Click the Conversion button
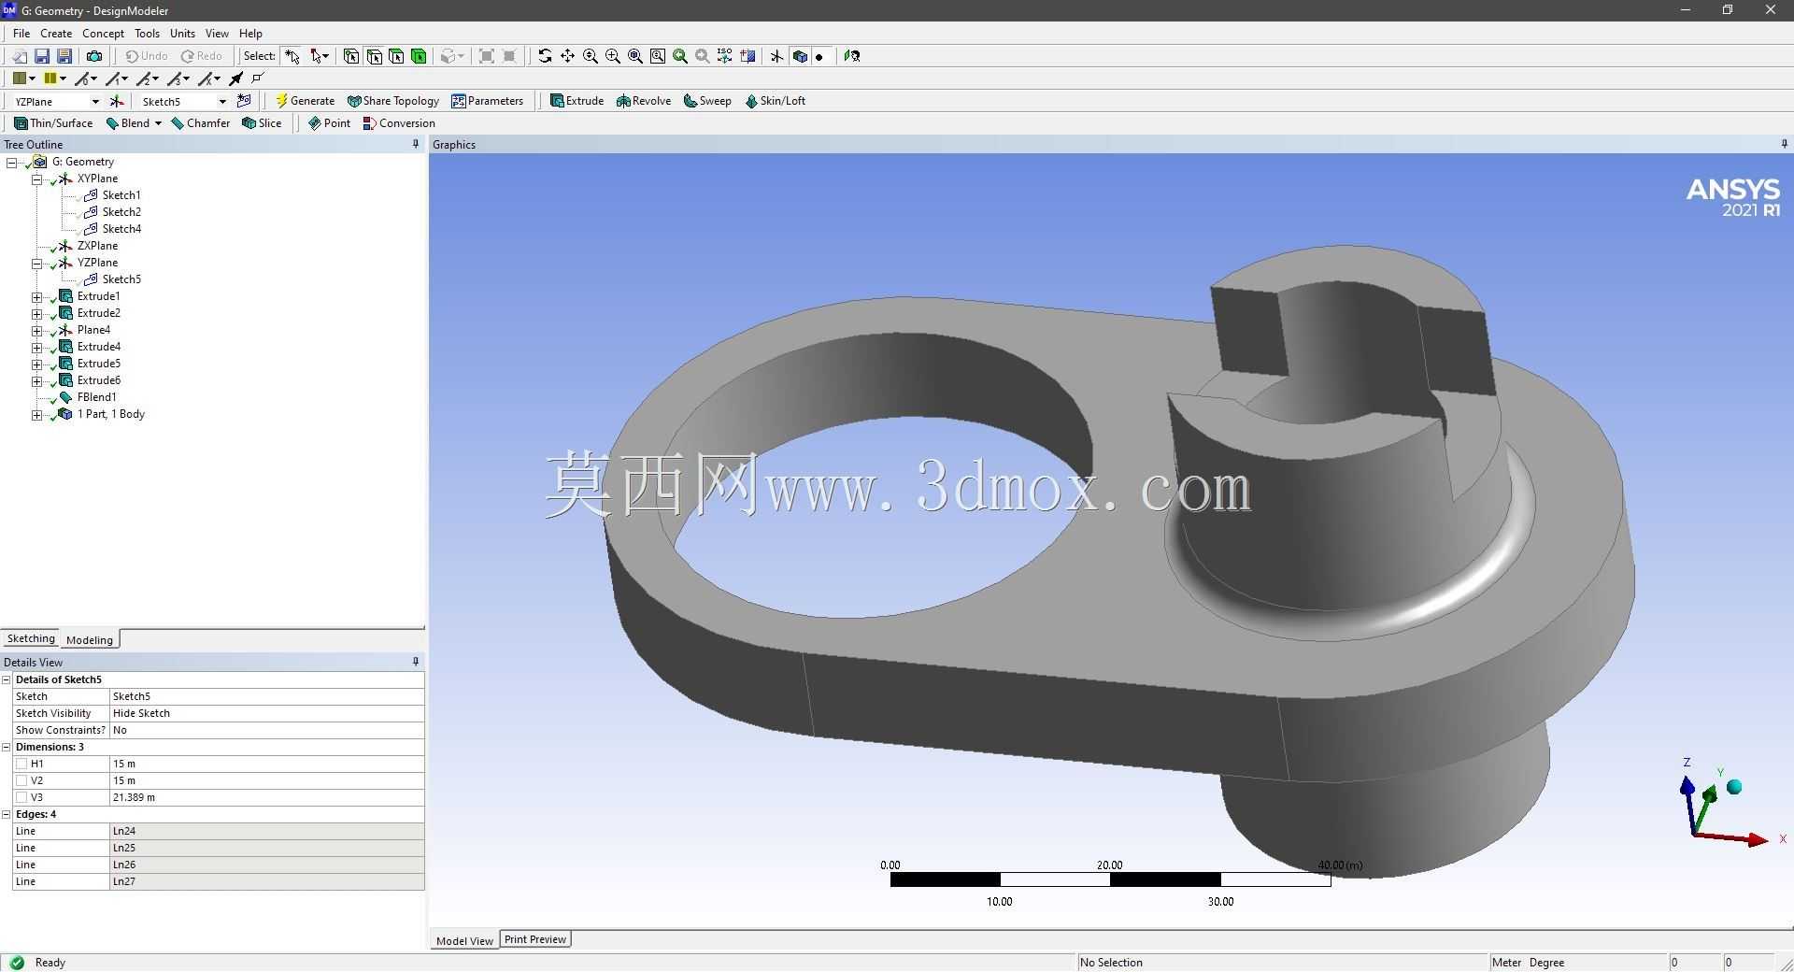Viewport: 1794px width, 972px height. (x=399, y=123)
